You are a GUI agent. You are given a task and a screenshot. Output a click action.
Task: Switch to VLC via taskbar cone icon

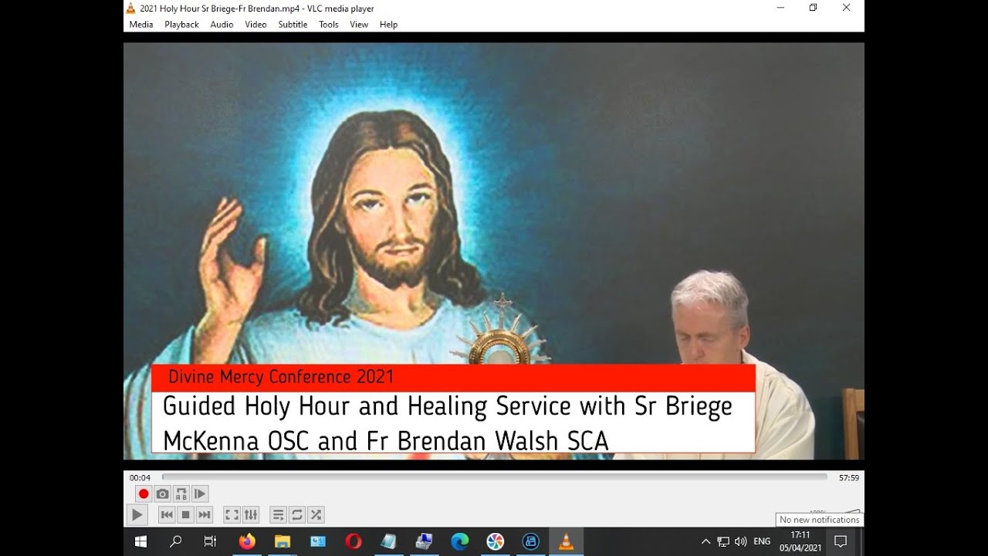point(567,542)
